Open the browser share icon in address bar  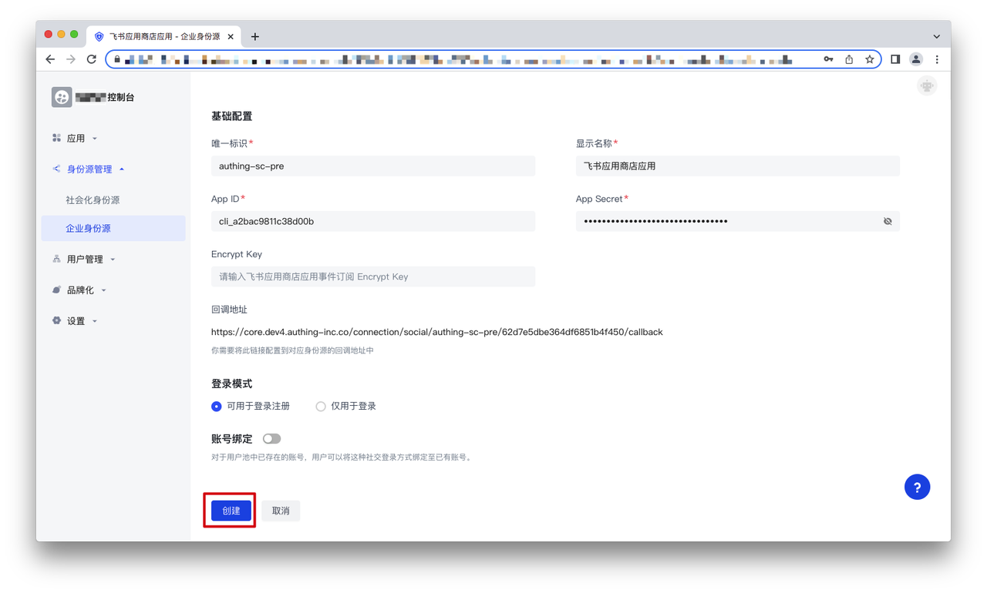click(x=849, y=59)
